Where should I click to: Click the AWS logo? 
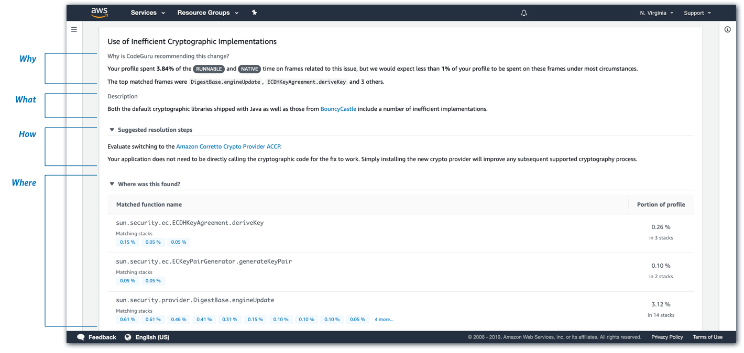pyautogui.click(x=99, y=12)
